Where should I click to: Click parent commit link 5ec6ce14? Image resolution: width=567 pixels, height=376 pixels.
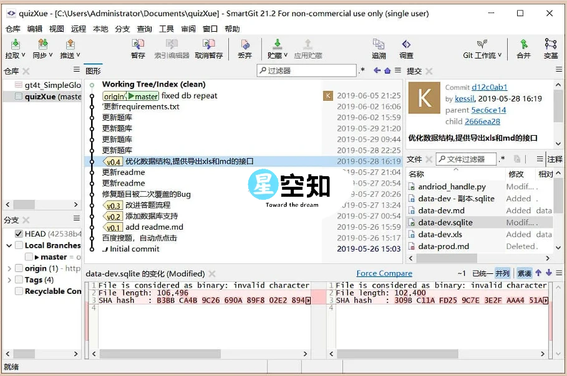pos(489,110)
